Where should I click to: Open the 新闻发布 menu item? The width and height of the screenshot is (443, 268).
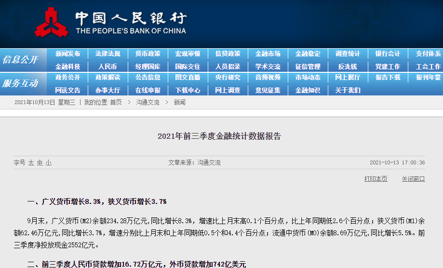point(68,54)
